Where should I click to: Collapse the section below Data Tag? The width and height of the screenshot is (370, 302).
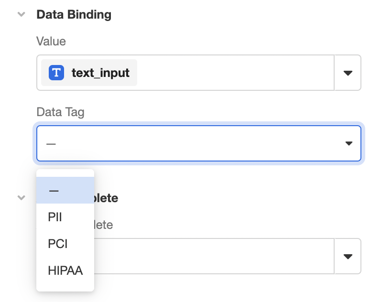pos(21,197)
